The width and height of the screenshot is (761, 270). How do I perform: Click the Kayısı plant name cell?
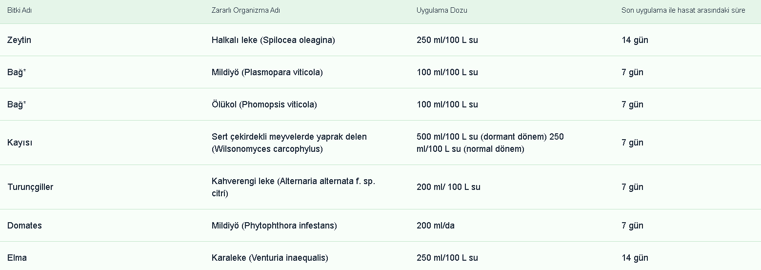tap(20, 143)
